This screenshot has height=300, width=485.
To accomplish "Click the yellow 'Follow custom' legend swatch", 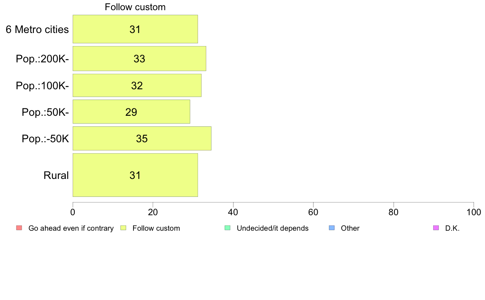I will [x=123, y=228].
